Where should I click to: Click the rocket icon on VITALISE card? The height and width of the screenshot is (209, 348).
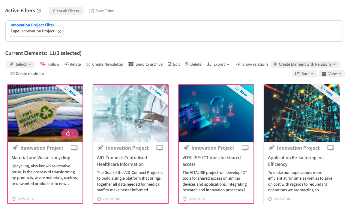[x=186, y=148]
